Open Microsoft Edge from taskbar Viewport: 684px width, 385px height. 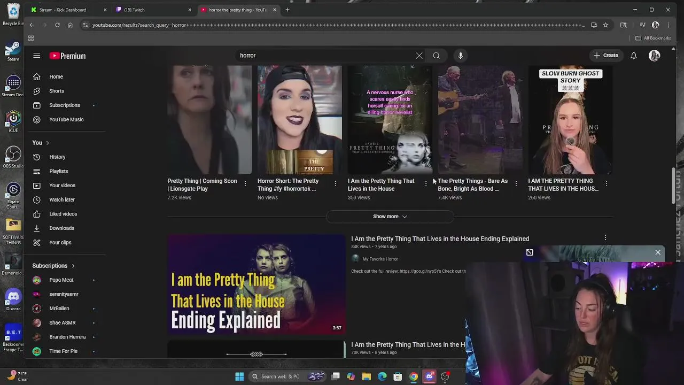tap(382, 376)
